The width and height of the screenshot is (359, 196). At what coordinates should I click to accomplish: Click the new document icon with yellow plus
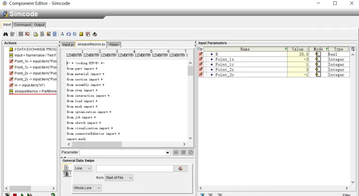(x=35, y=34)
